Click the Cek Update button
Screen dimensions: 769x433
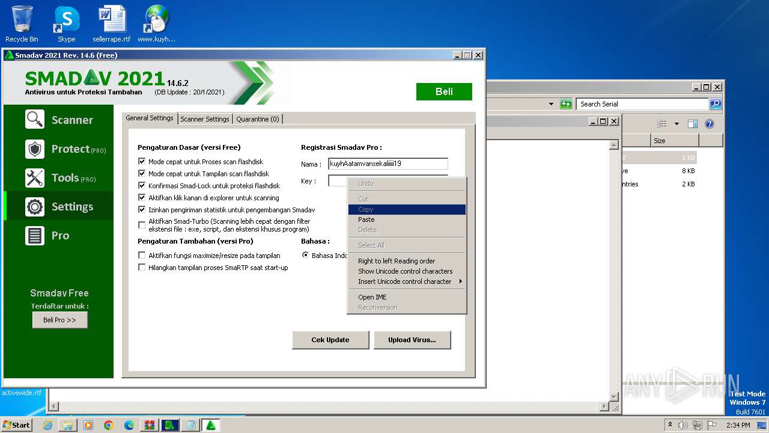330,340
